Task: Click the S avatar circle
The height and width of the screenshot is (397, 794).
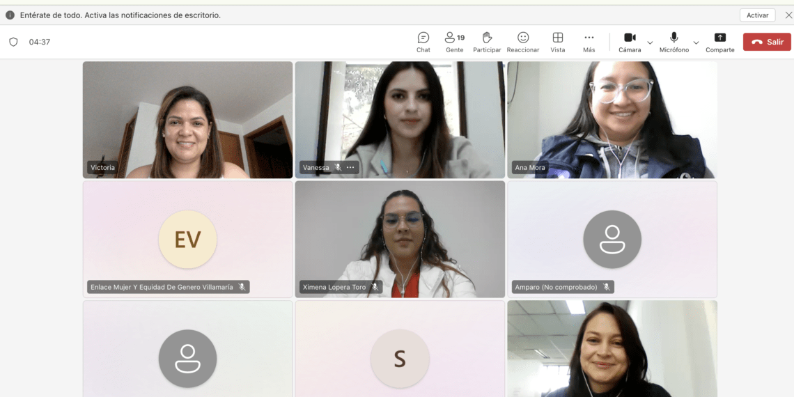Action: point(400,359)
